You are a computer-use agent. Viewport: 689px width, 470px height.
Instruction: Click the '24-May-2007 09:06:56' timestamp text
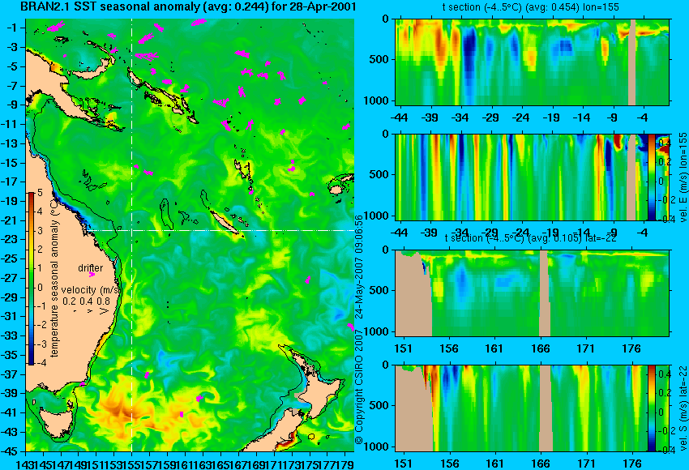[x=358, y=266]
